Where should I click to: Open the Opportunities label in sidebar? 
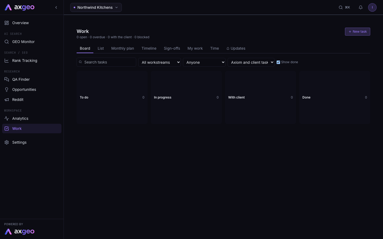pyautogui.click(x=24, y=89)
